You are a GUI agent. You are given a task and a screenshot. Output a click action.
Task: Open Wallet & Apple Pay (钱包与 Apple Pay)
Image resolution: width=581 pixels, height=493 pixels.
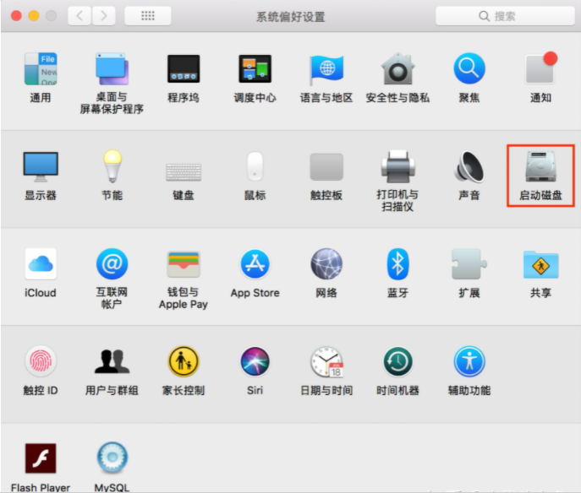coord(184,265)
